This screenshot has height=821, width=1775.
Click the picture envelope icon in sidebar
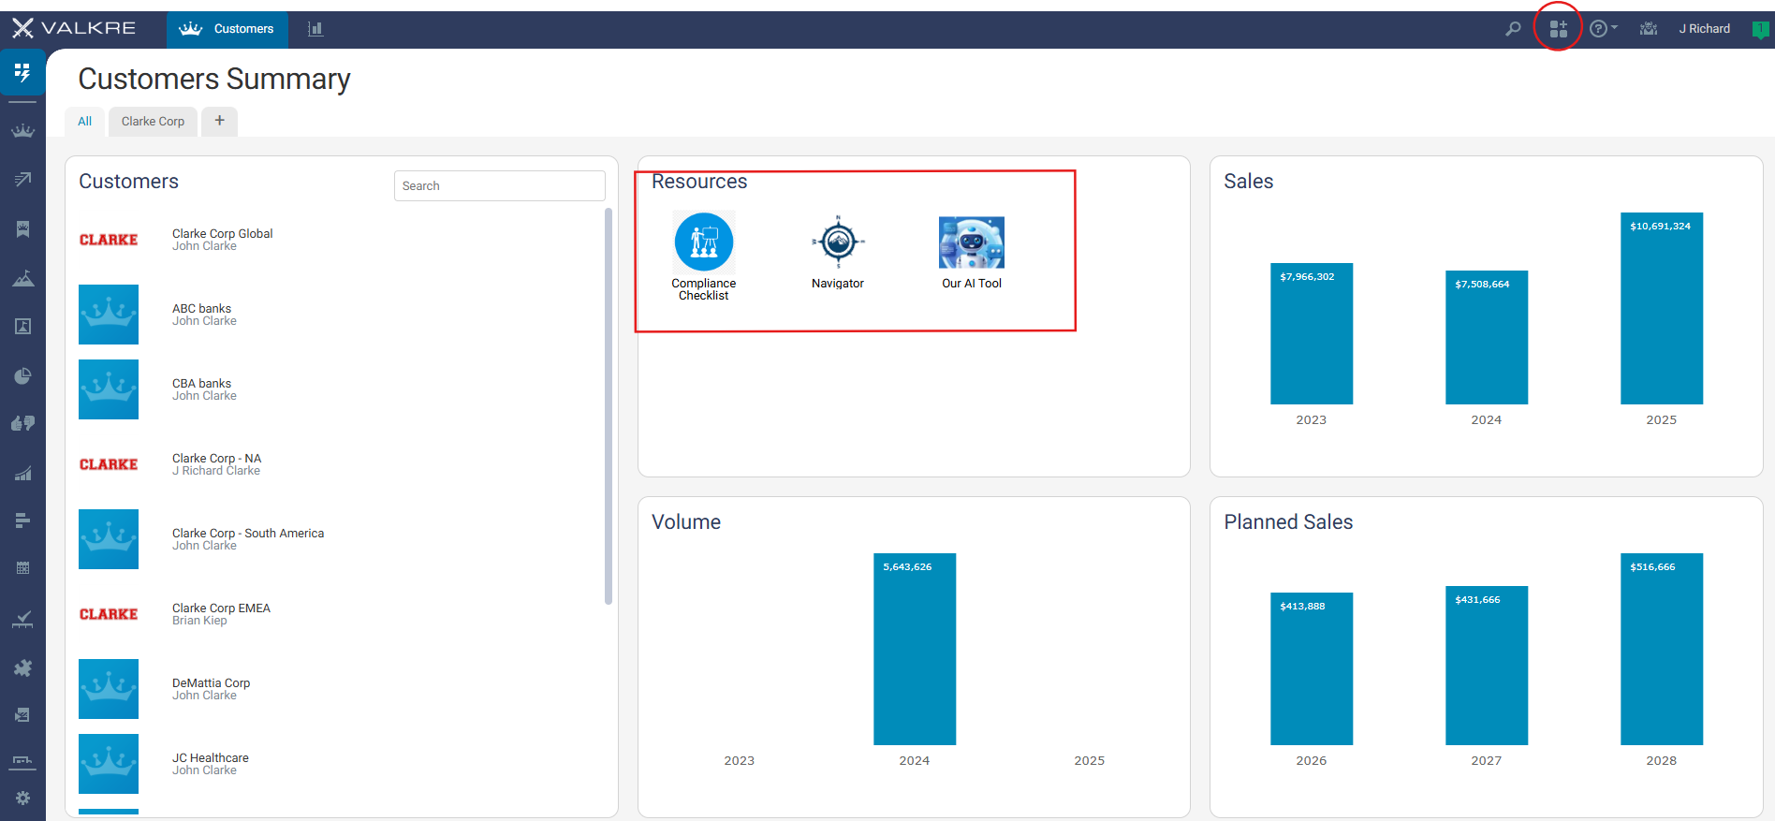pos(22,715)
